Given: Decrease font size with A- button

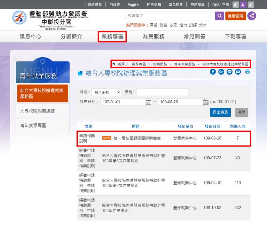Looking at the screenshot, I should [x=235, y=5].
